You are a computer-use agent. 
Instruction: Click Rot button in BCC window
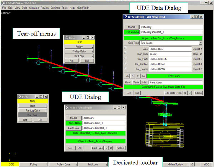pyautogui.click(x=72, y=61)
